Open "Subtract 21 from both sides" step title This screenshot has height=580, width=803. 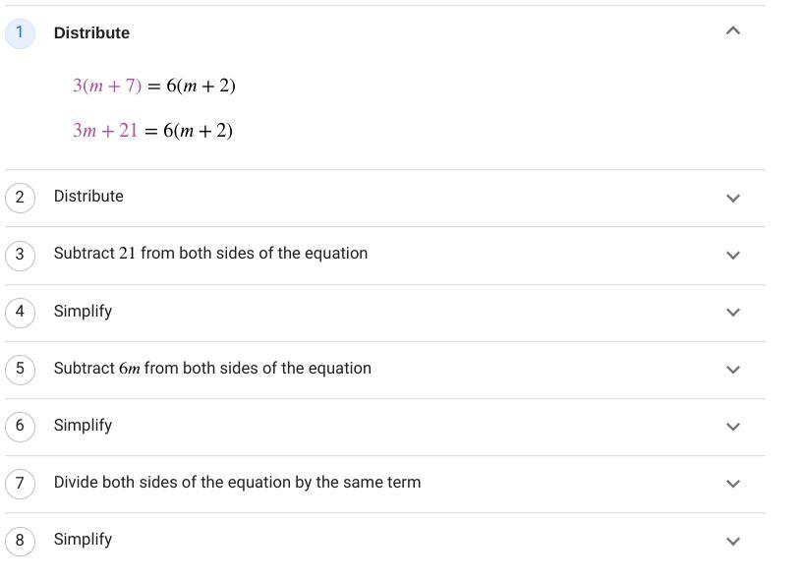[210, 254]
